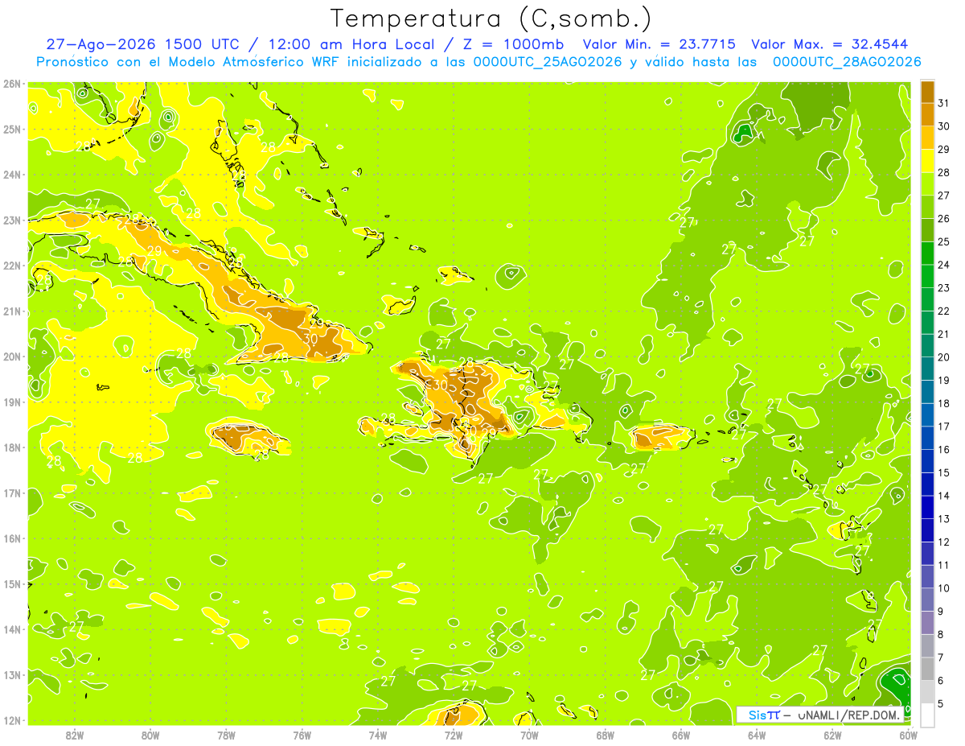
Task: Pick the legend swatch between 29 and 30
Action: tap(927, 138)
